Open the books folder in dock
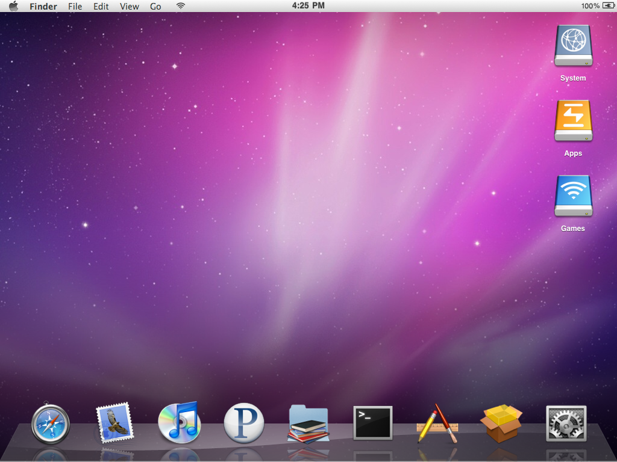This screenshot has width=617, height=462. 308,423
